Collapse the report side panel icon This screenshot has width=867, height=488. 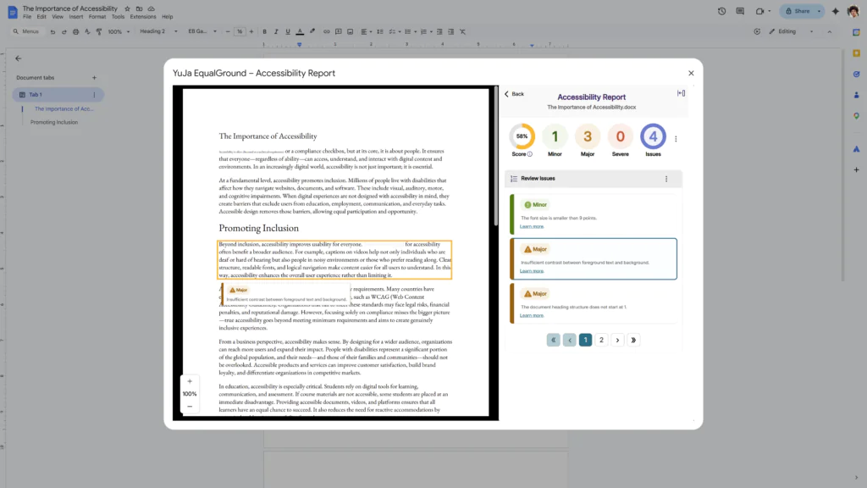pyautogui.click(x=681, y=93)
